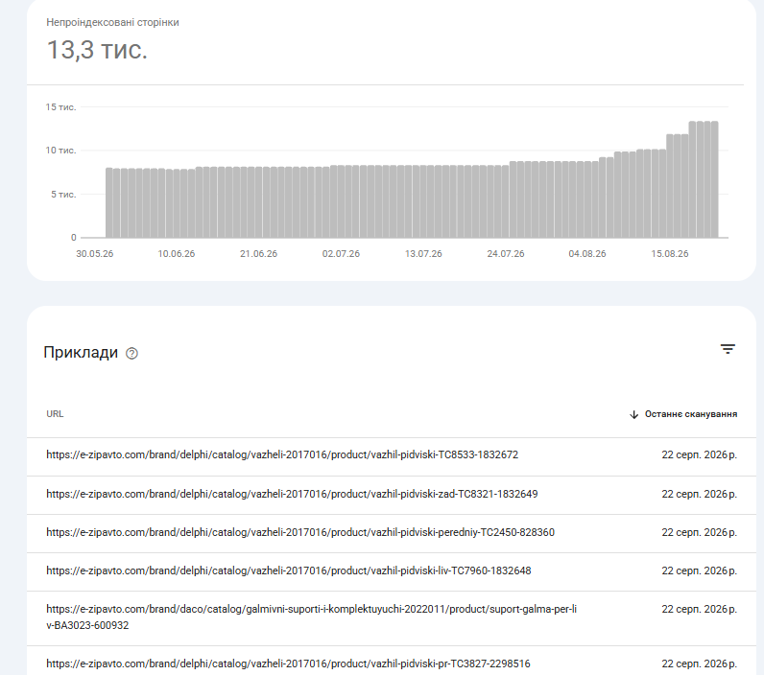Image resolution: width=764 pixels, height=675 pixels.
Task: Sort by the Останнє сканування arrow icon
Action: click(633, 414)
